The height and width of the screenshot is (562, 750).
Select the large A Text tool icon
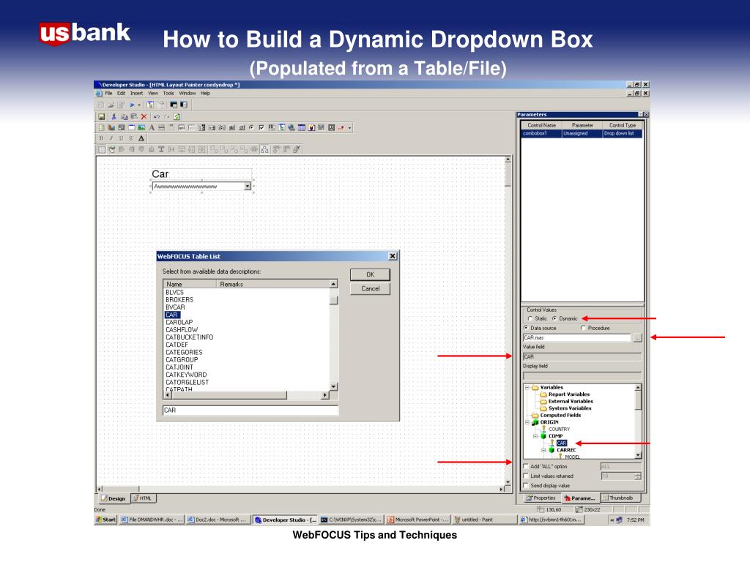[152, 127]
